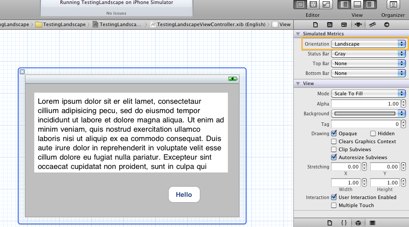Click TestingLandscapeViewController.xib breadcrumb
Screen dimensions: 409x227
click(x=208, y=24)
